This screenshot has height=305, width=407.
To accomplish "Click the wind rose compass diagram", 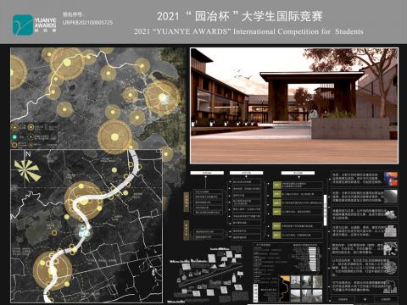I will coord(27,170).
